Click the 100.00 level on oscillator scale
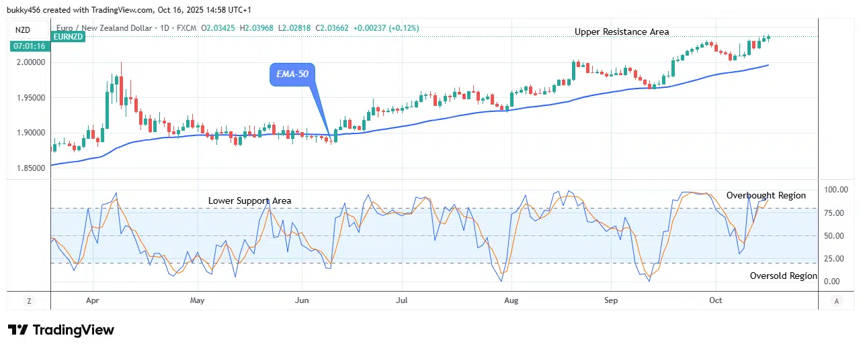 point(836,190)
